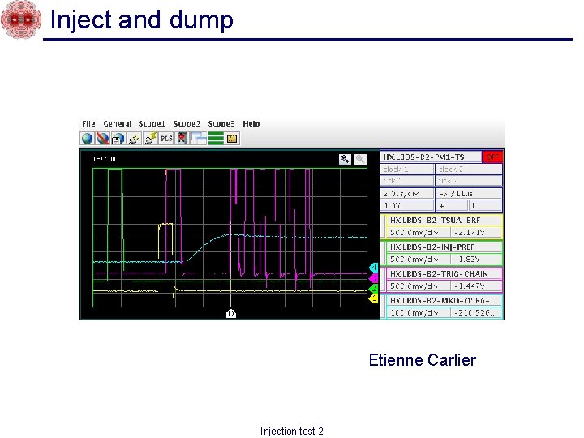Click the HX.LBDS-B2-PM1-TS scope name field

click(431, 157)
